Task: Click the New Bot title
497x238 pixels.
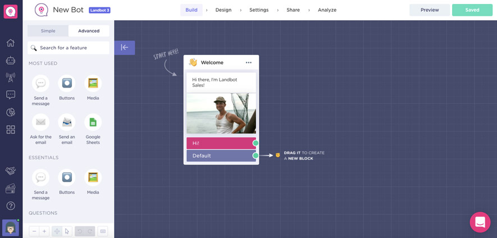Action: click(x=68, y=10)
